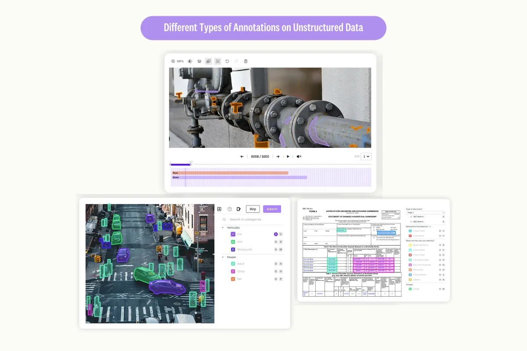
Task: Click the brightness adjustment icon
Action: coord(190,61)
